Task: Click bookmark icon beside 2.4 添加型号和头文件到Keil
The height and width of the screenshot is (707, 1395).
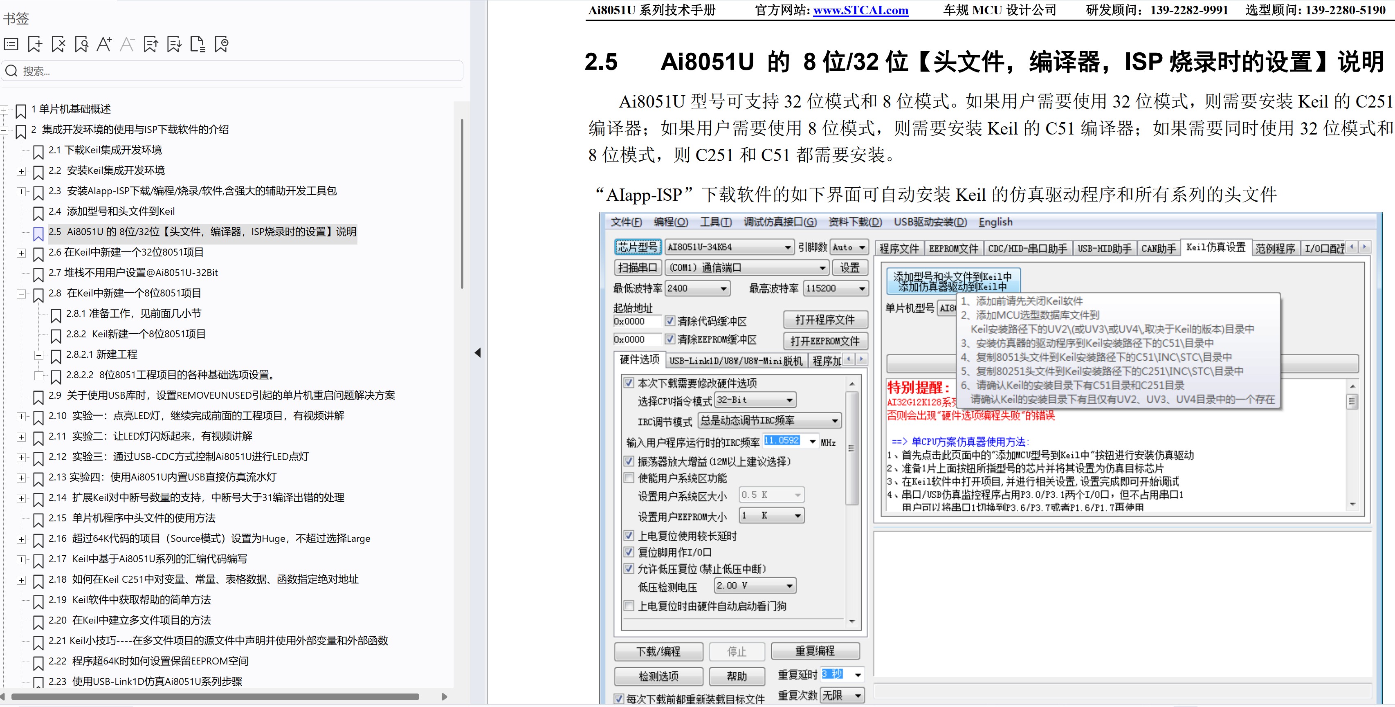Action: tap(38, 213)
